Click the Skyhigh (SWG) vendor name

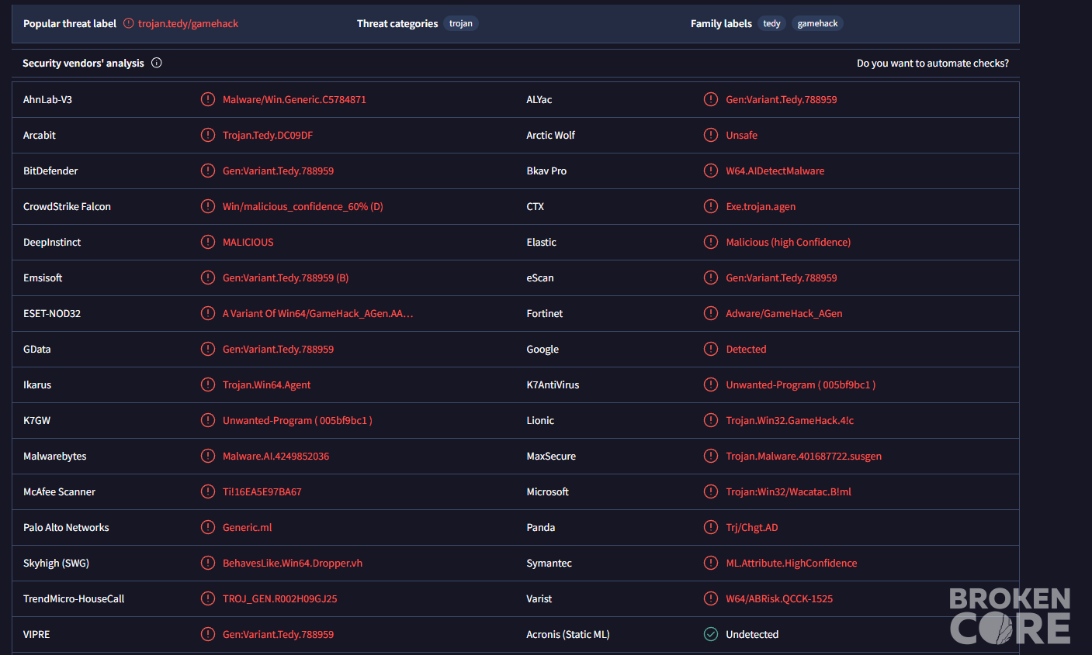click(56, 563)
